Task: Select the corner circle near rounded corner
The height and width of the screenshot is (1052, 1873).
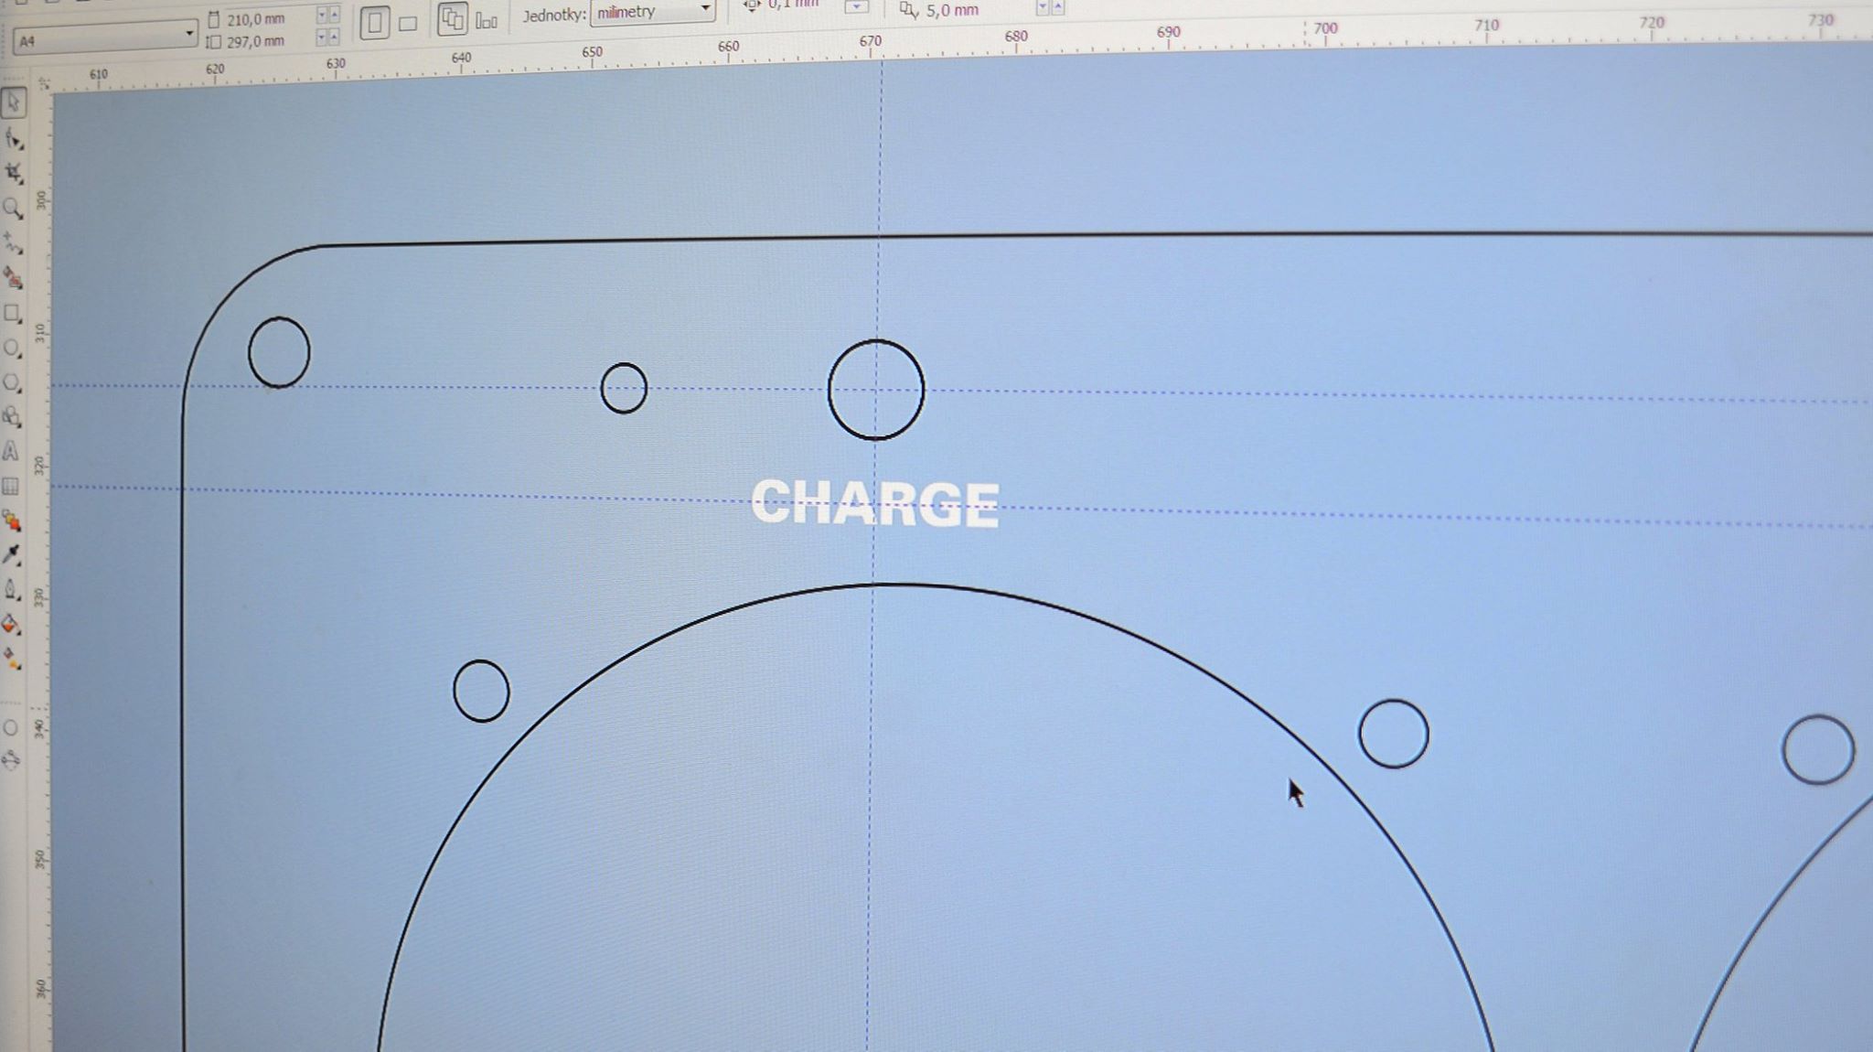Action: [x=279, y=352]
